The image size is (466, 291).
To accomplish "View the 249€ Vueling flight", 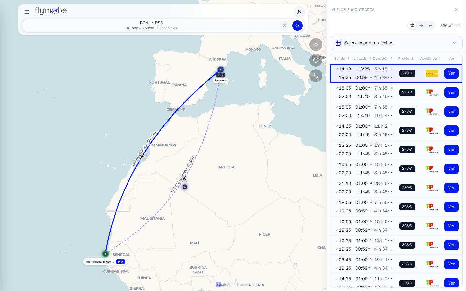I will (x=451, y=73).
